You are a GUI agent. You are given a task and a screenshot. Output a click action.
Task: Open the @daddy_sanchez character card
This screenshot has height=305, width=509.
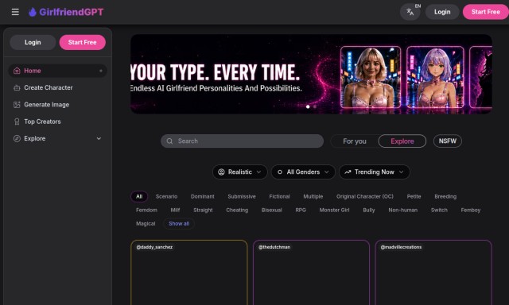click(x=189, y=272)
